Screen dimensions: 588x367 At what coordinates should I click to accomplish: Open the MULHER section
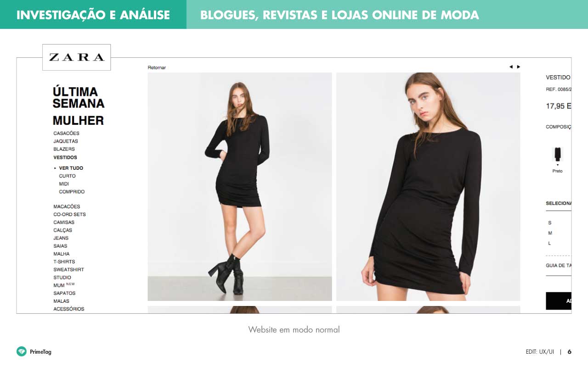(x=78, y=121)
